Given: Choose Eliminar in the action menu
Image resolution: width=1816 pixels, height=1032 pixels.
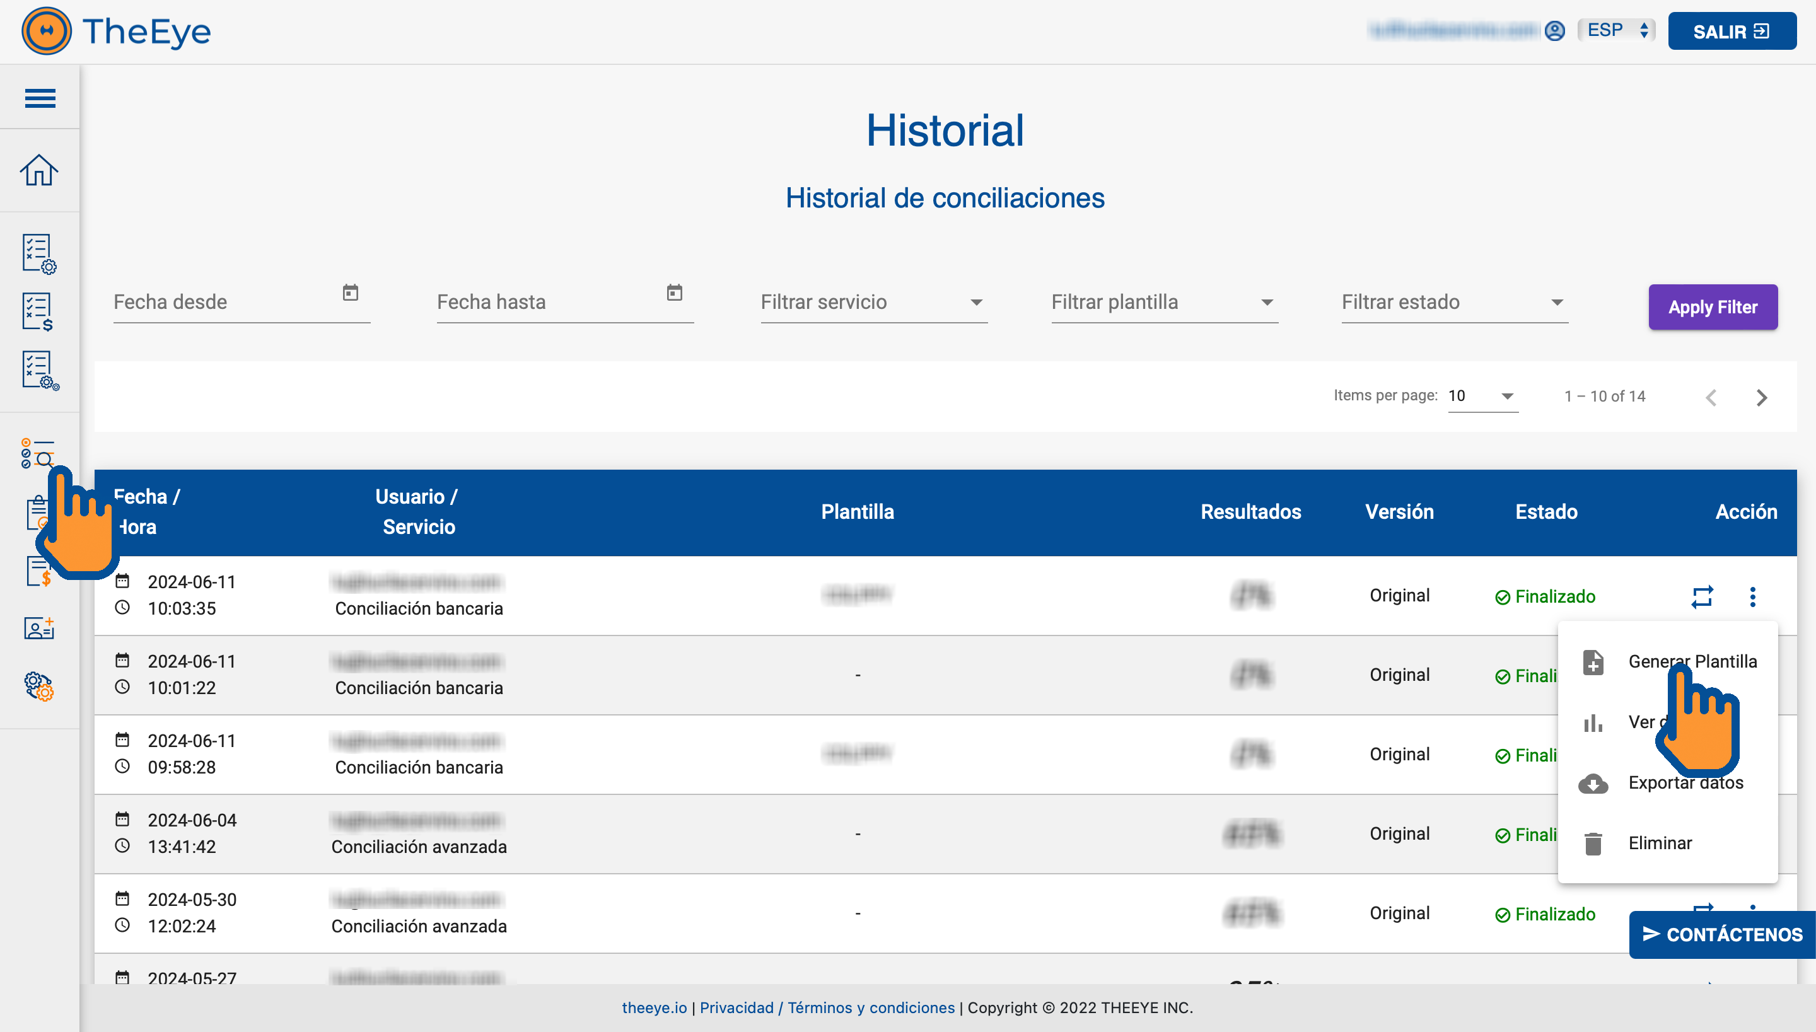Looking at the screenshot, I should click(x=1660, y=843).
